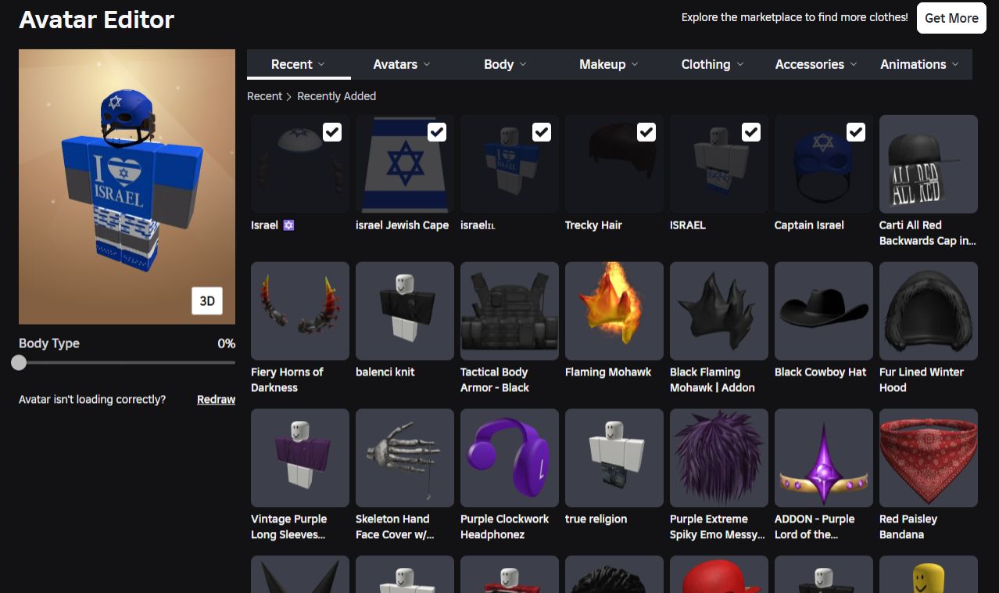Select the Fur Lined Winter Hood

929,311
